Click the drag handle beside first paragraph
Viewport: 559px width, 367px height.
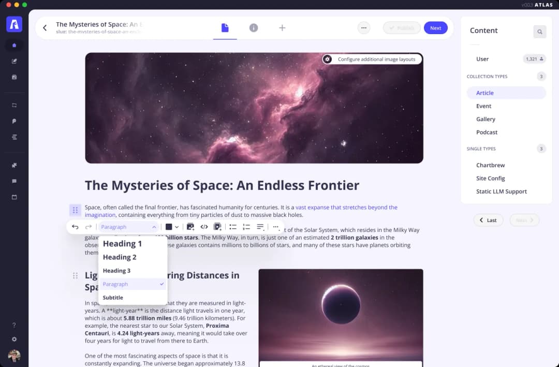75,210
